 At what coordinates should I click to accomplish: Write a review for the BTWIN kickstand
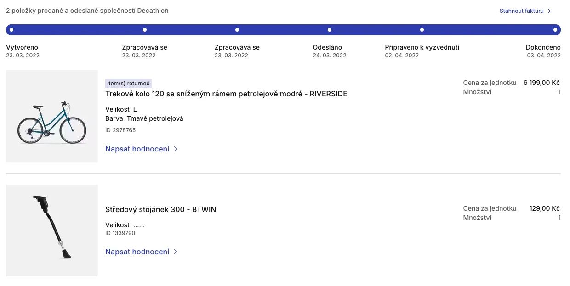coord(137,252)
